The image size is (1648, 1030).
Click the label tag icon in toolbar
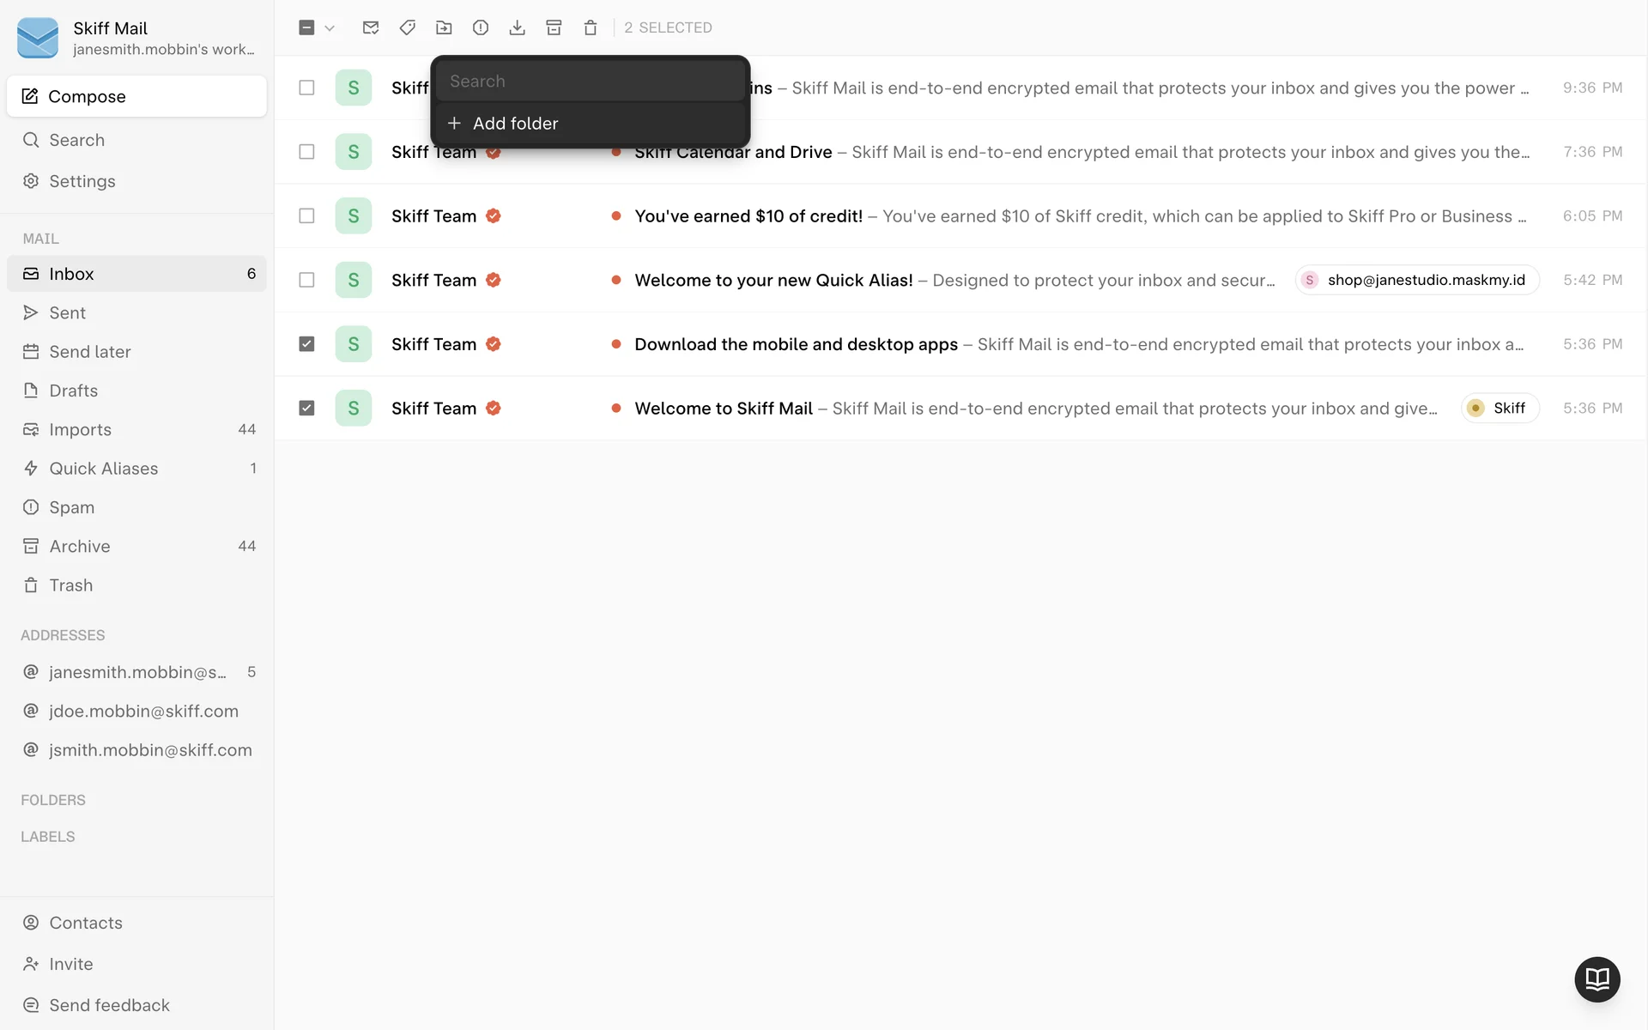point(408,27)
